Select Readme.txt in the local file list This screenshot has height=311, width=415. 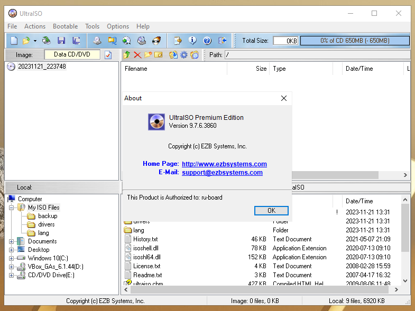point(147,275)
